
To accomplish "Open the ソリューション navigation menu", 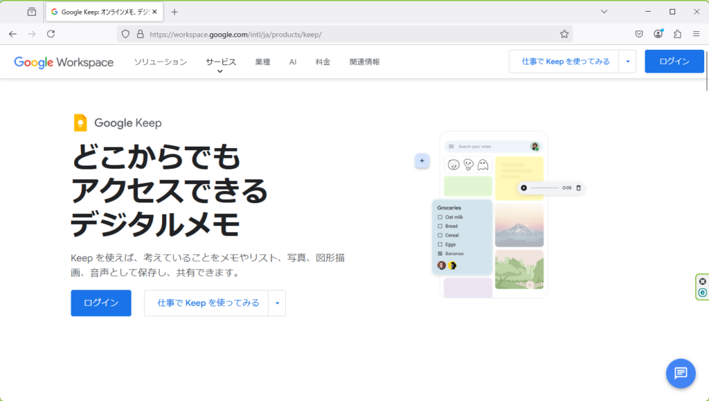I will pyautogui.click(x=160, y=62).
